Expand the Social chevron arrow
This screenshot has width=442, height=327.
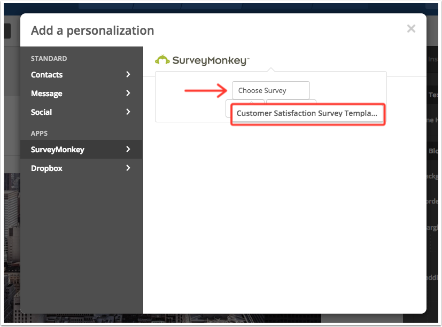pyautogui.click(x=128, y=112)
